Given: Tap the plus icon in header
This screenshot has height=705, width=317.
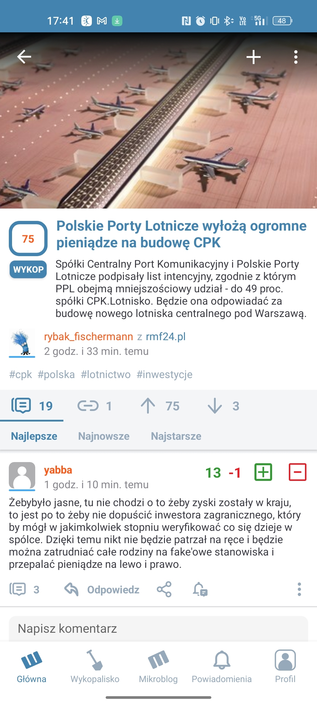Looking at the screenshot, I should pyautogui.click(x=254, y=57).
